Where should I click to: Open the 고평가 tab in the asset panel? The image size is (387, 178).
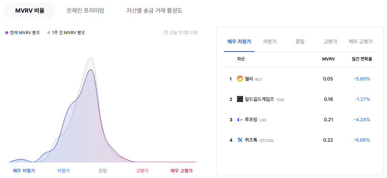click(330, 42)
